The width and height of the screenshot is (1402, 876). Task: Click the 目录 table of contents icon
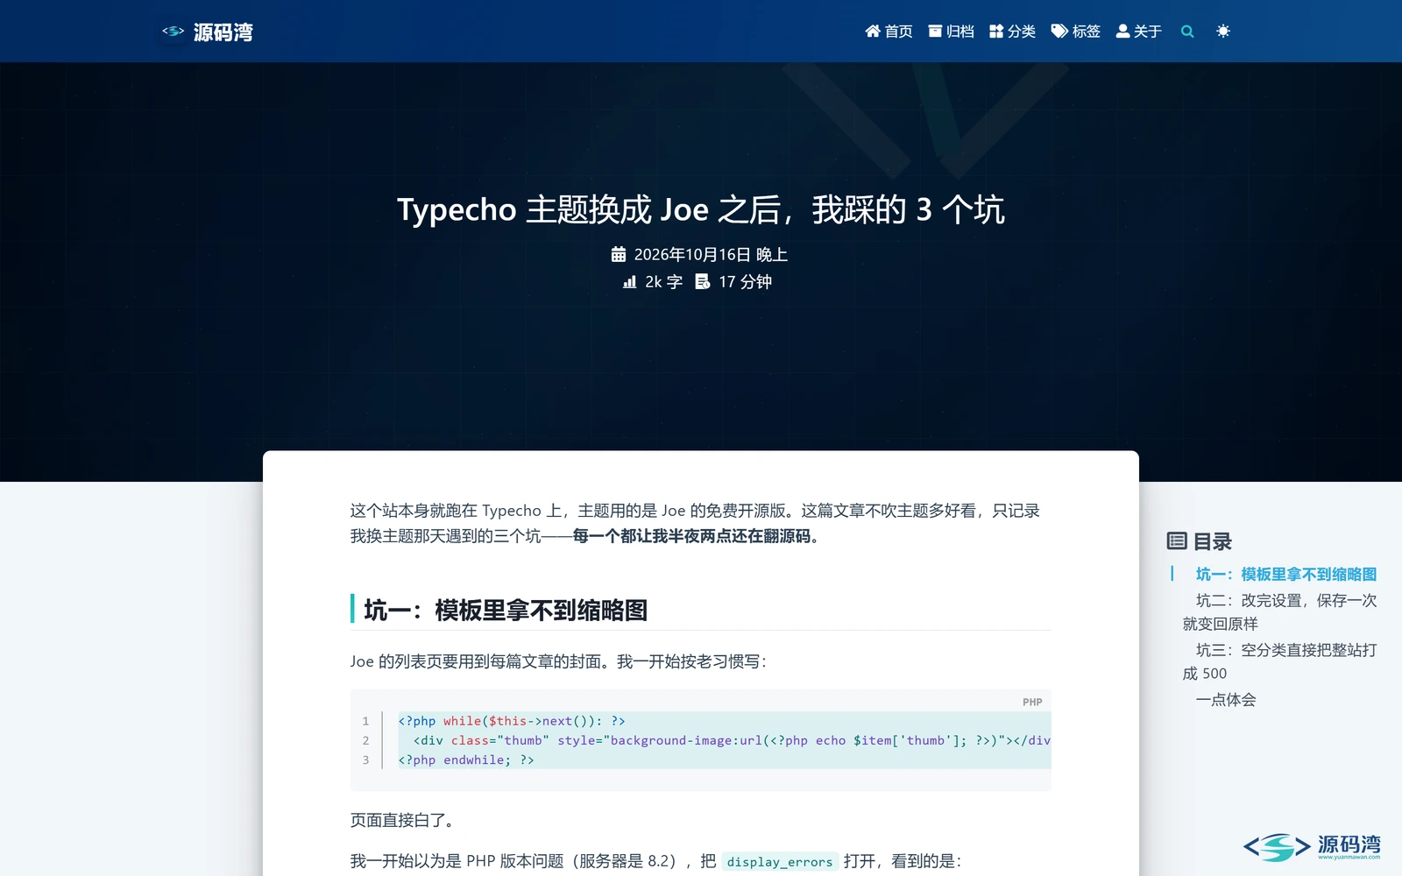click(x=1177, y=540)
